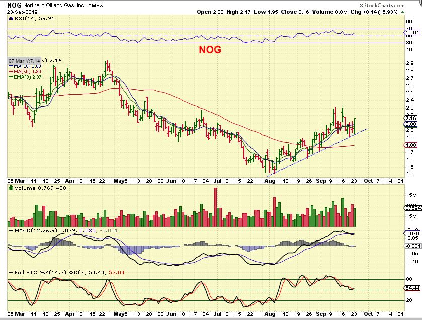
Task: Click the 0.079 MACD tag on right axis
Action: coord(412,234)
